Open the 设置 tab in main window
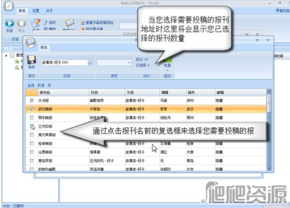 (36, 11)
